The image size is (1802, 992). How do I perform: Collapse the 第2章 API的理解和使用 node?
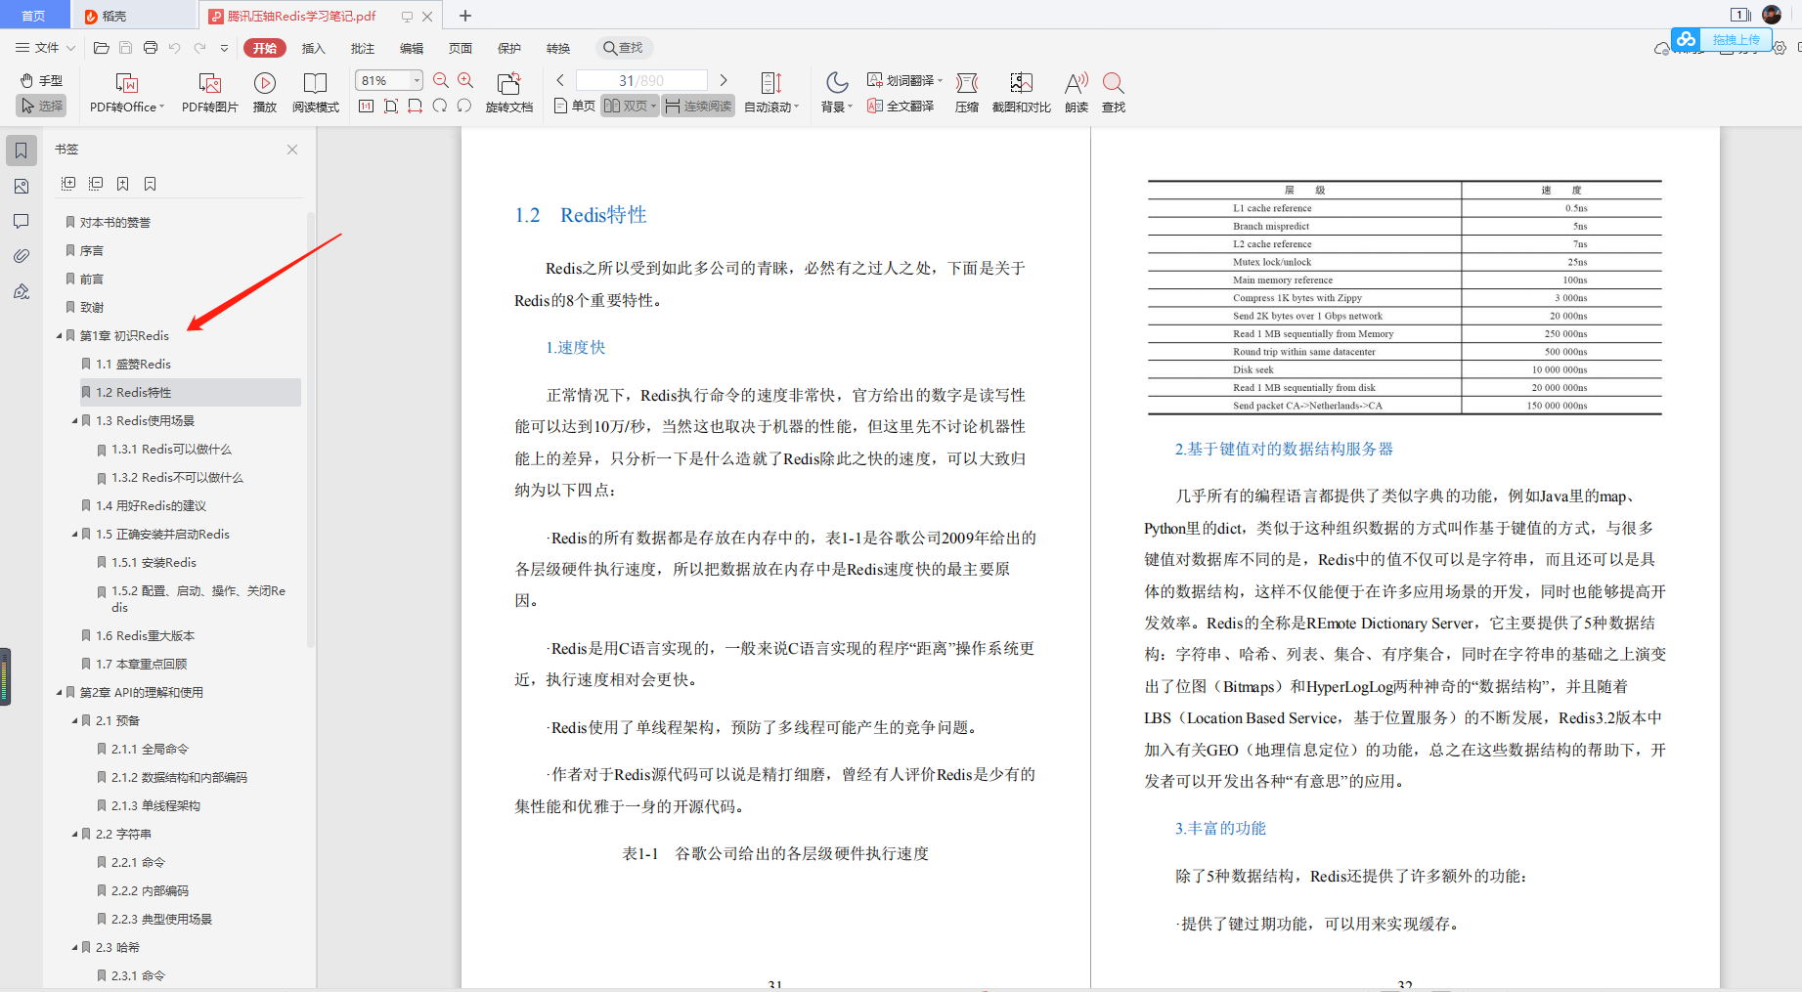[x=59, y=692]
